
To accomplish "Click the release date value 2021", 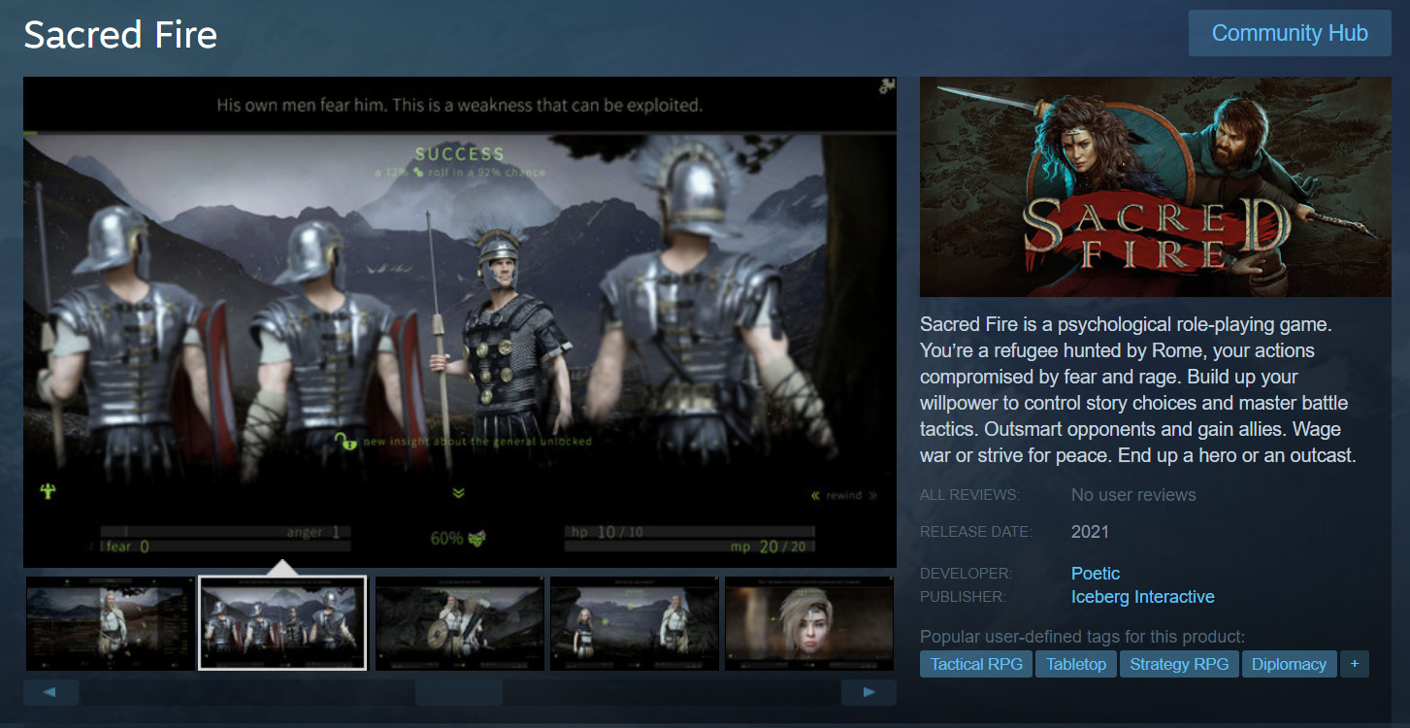I will pos(1090,532).
